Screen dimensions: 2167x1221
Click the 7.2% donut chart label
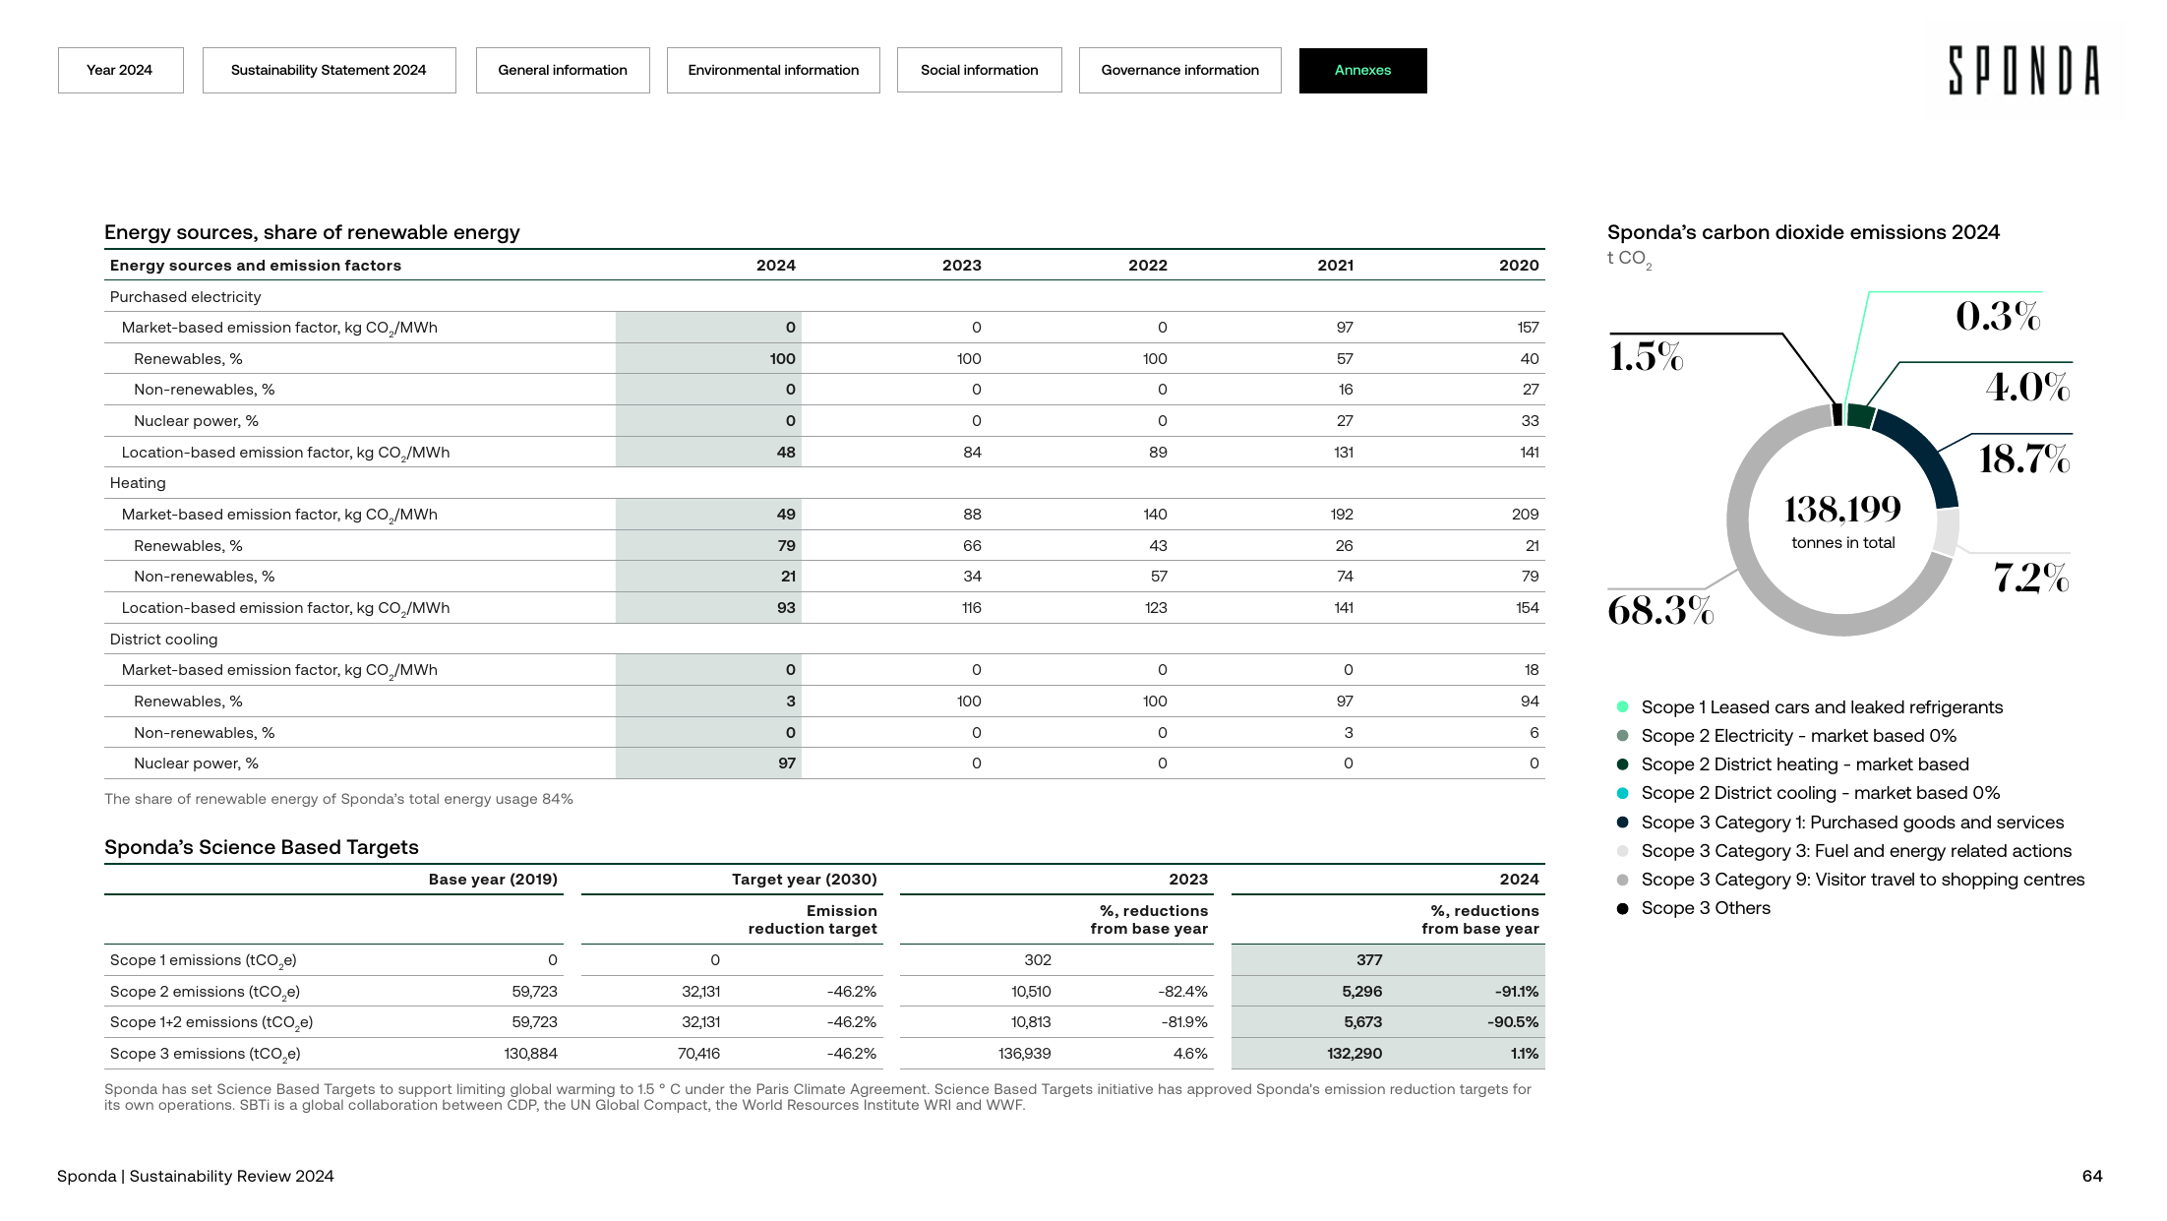point(2031,578)
